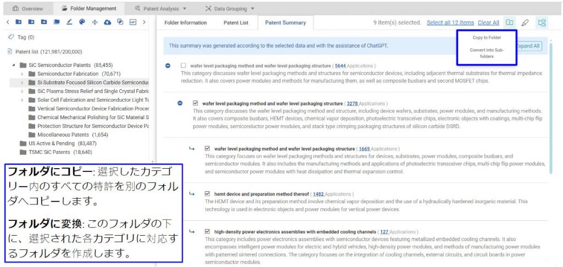Click the cloud upload icon
This screenshot has width=563, height=267.
coord(107,22)
